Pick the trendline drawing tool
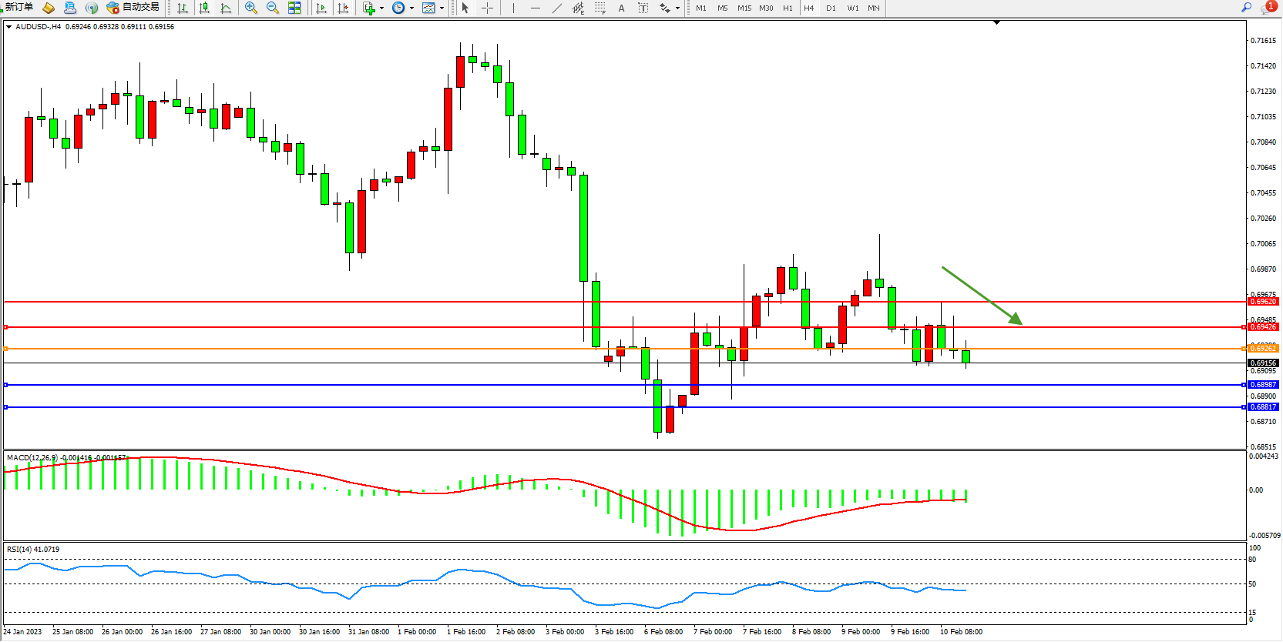The image size is (1283, 642). 556,8
